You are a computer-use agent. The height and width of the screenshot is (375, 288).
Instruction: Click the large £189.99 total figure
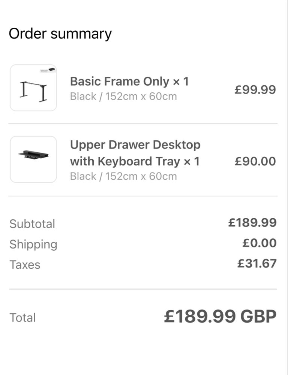pos(200,317)
